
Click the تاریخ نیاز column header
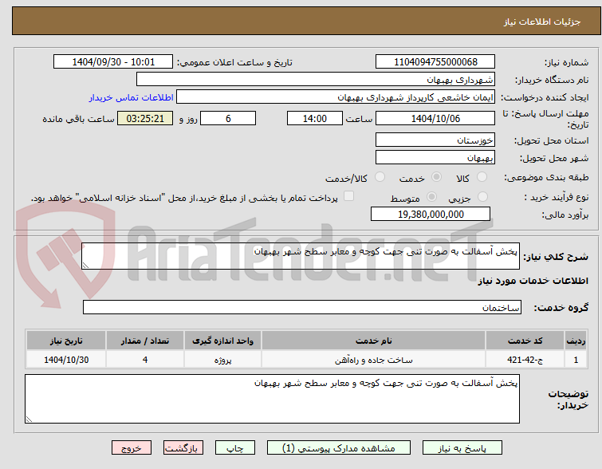click(66, 341)
